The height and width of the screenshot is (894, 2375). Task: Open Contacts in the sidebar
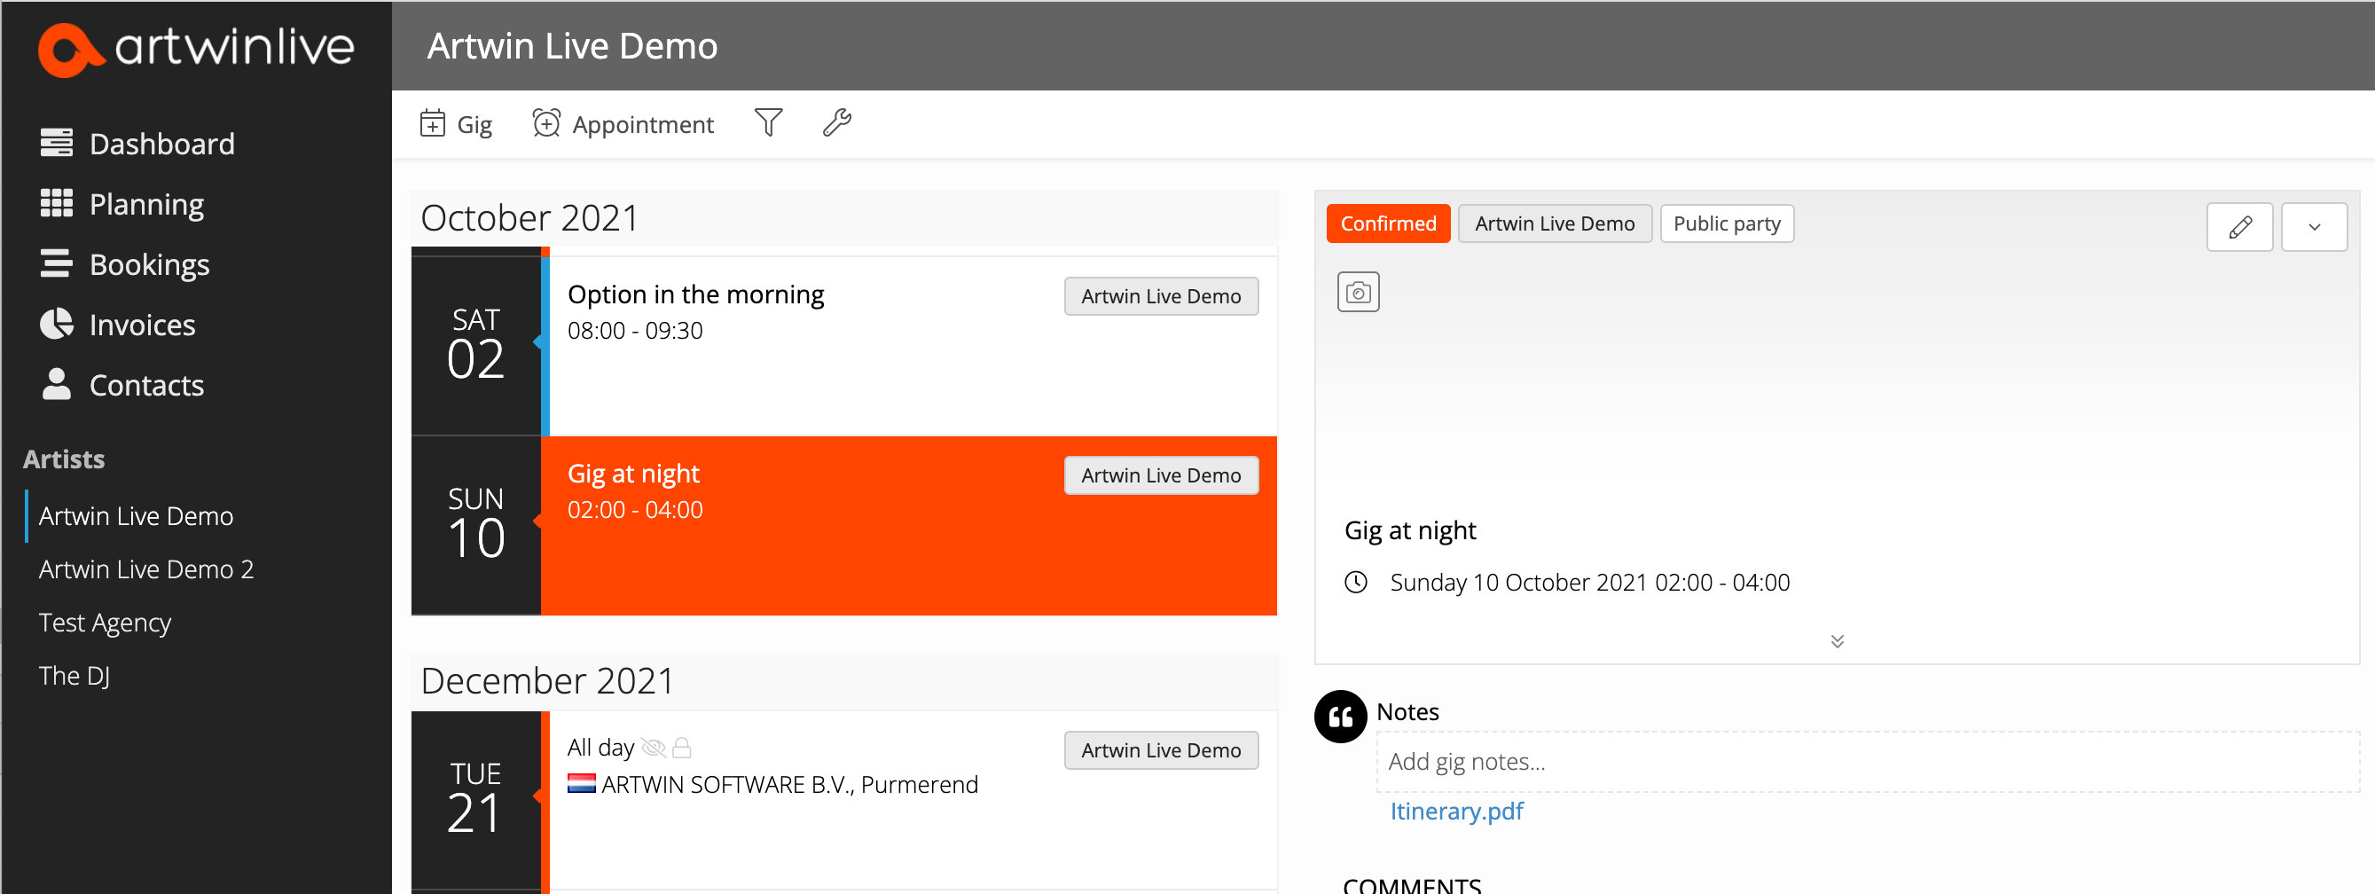point(121,385)
